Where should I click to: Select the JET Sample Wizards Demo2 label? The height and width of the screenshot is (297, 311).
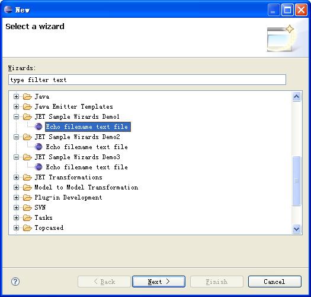point(77,137)
